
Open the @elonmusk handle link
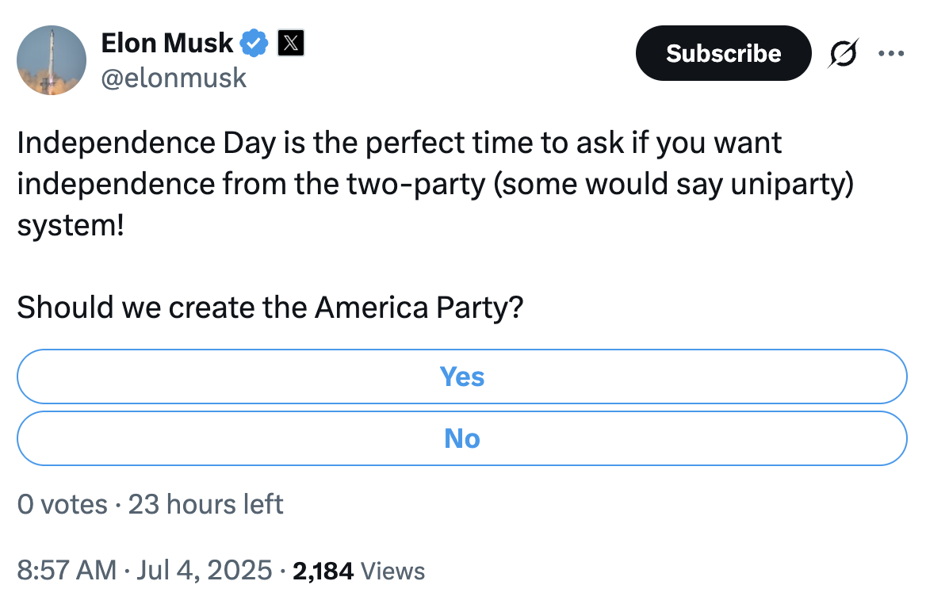174,78
